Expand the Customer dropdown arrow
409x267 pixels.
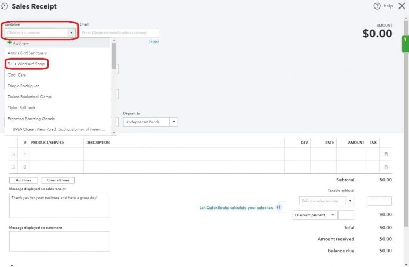[x=71, y=32]
